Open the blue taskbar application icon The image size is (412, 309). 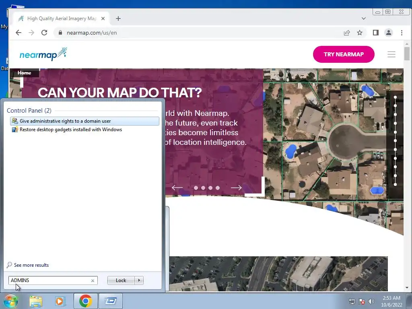111,301
